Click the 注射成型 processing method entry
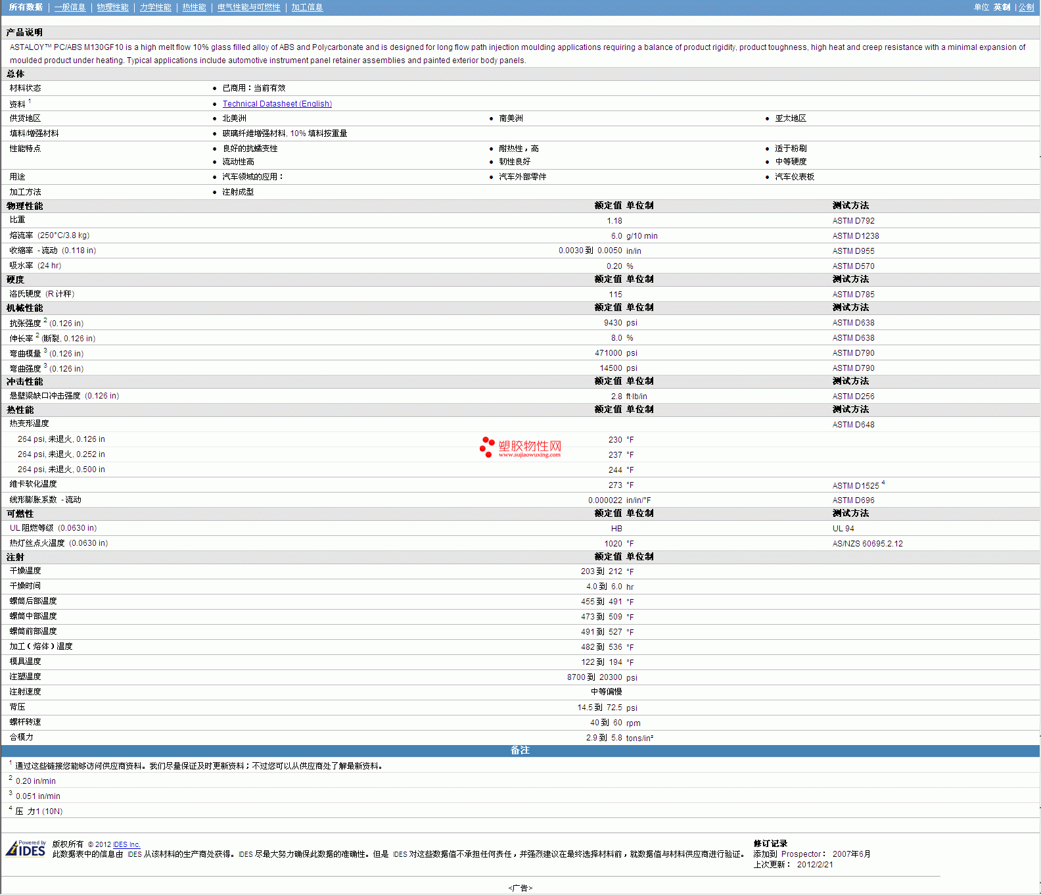 [238, 192]
